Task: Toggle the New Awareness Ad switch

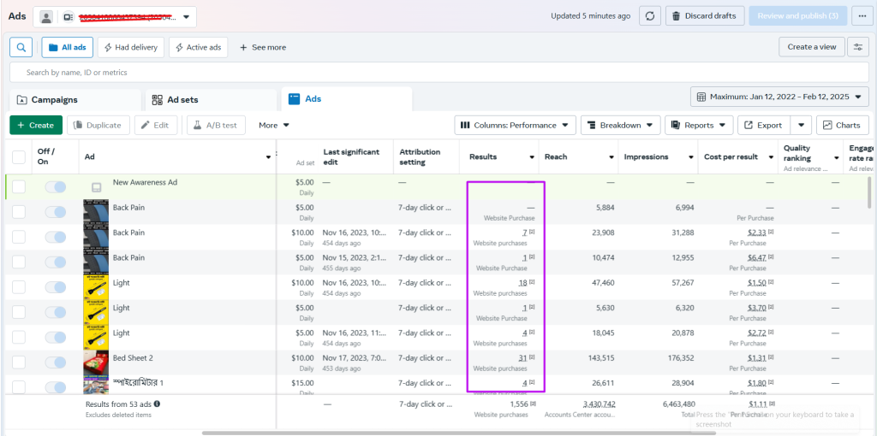Action: tap(55, 187)
